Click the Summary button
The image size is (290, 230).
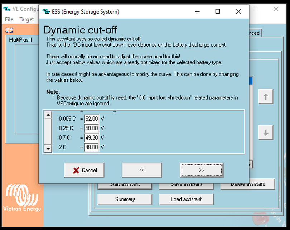pyautogui.click(x=125, y=199)
